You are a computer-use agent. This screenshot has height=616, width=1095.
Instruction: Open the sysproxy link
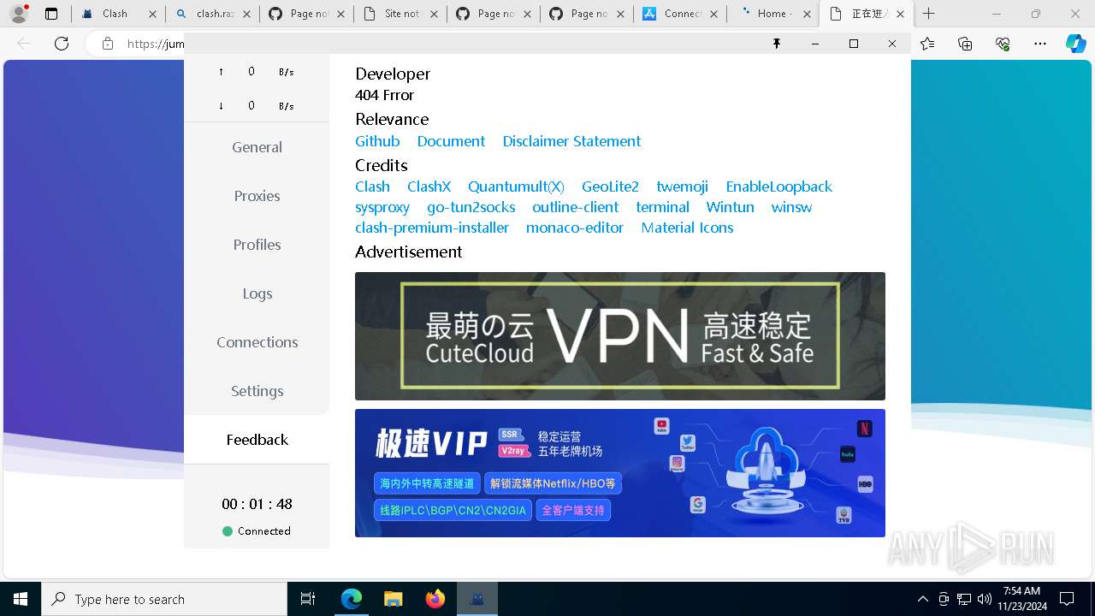tap(382, 207)
